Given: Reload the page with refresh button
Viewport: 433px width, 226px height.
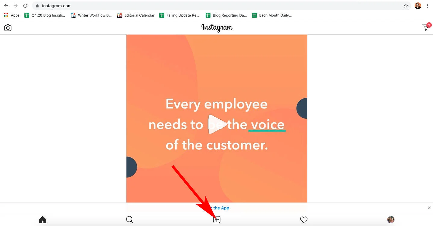Looking at the screenshot, I should point(25,6).
